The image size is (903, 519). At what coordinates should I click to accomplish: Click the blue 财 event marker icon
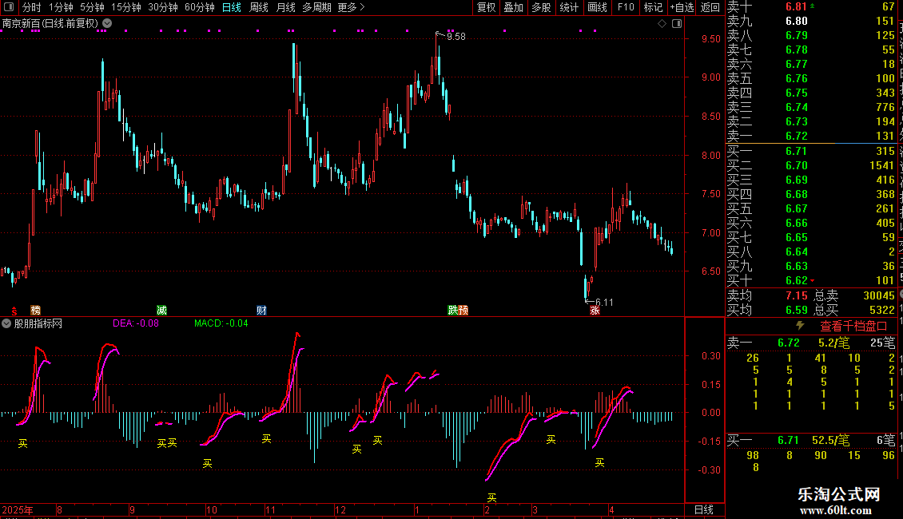click(x=261, y=311)
